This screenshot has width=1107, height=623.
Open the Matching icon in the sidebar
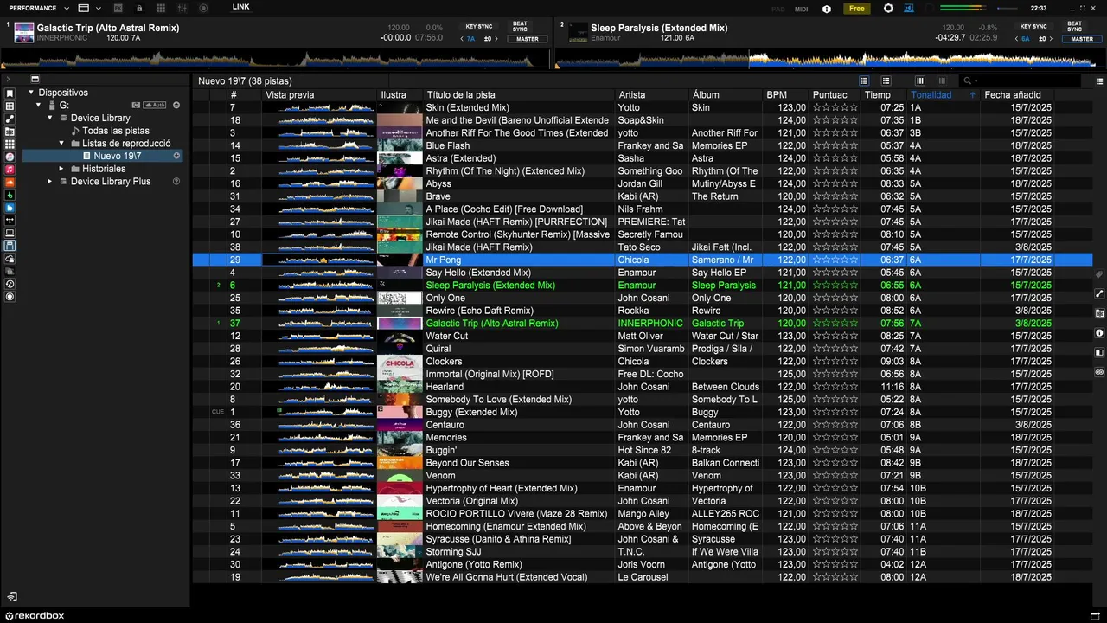pyautogui.click(x=10, y=132)
